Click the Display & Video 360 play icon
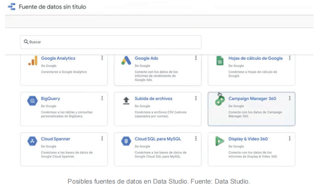The width and height of the screenshot is (321, 194). pyautogui.click(x=220, y=141)
